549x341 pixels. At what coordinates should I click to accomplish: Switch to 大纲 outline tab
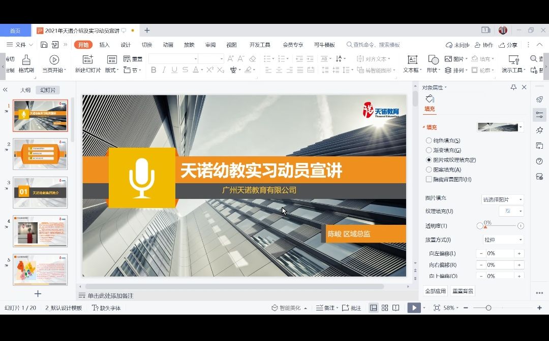(25, 90)
